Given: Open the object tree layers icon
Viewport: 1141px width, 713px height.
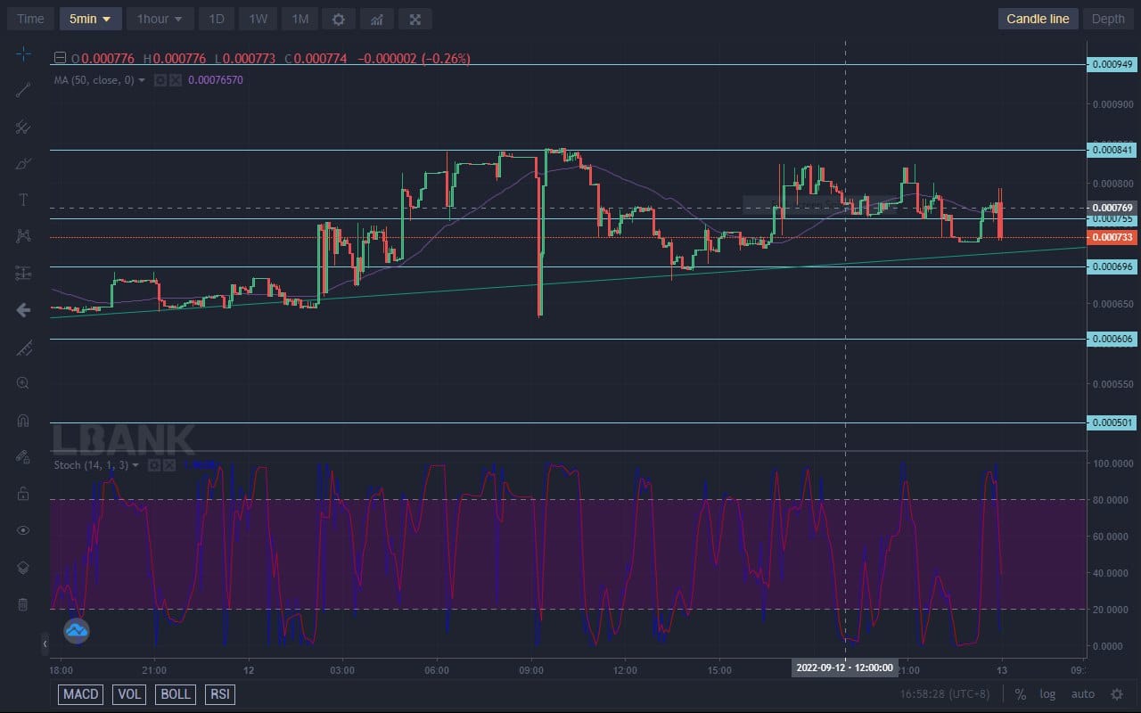Looking at the screenshot, I should pos(23,567).
